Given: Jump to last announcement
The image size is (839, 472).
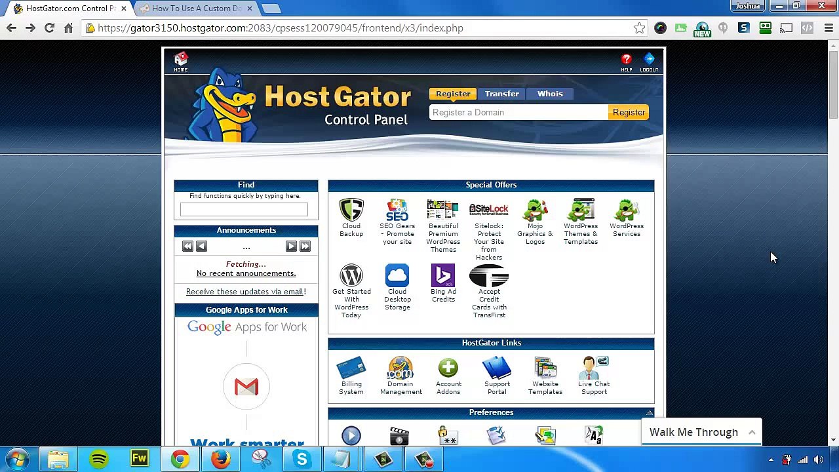Looking at the screenshot, I should tap(305, 246).
